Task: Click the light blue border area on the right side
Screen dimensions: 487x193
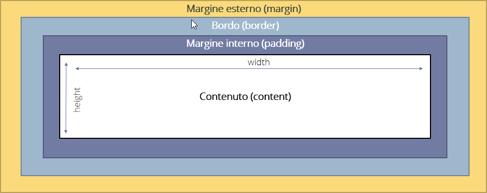Action: pos(458,97)
